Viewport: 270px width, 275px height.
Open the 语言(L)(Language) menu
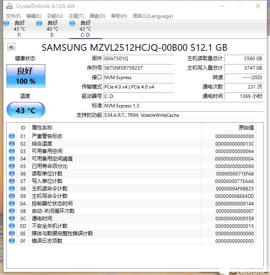click(153, 16)
